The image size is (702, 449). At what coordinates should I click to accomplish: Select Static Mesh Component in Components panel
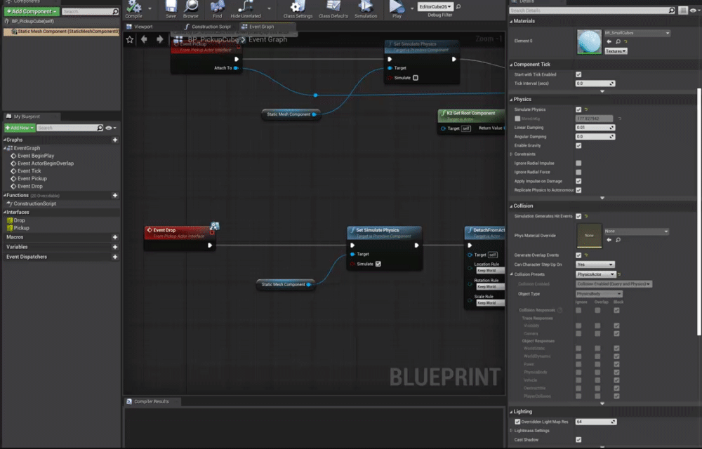(61, 32)
